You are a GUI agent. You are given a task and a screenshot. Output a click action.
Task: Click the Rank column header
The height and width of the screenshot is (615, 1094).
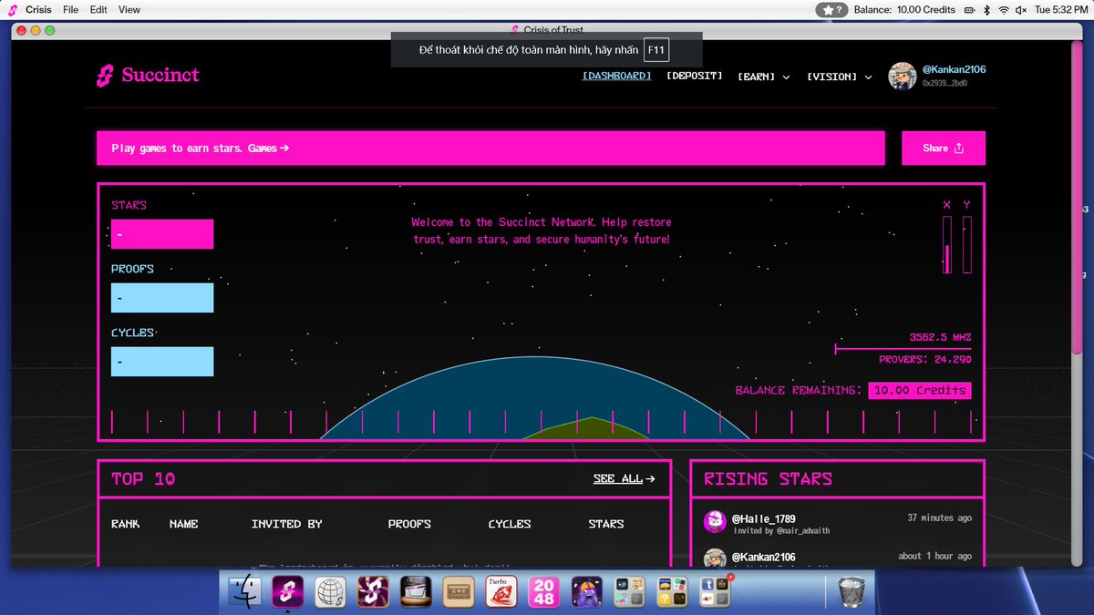(x=125, y=524)
